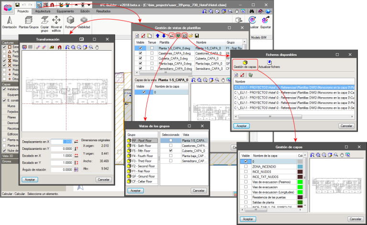Toggle Visible checkbox for ZONA_INCENDIO layer
This screenshot has height=225, width=367.
[x=246, y=167]
